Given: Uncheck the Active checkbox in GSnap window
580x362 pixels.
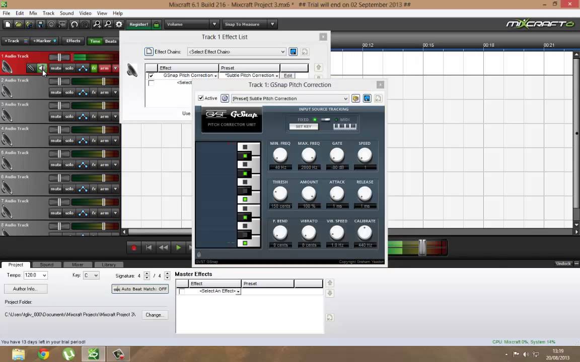Looking at the screenshot, I should point(200,98).
